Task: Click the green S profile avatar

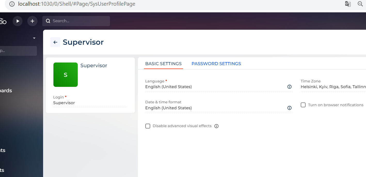Action: tap(66, 75)
